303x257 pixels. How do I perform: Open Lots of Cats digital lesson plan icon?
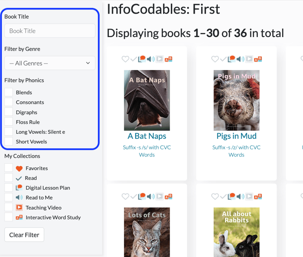coord(142,196)
